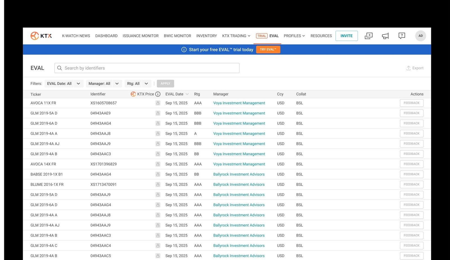The image size is (450, 260).
Task: Click the lock icon in the GLM 2019-4A C row
Action: (x=158, y=246)
